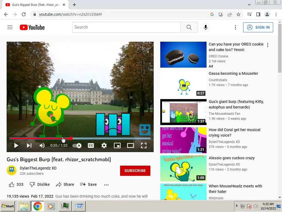This screenshot has height=212, width=282.
Task: Share the video
Action: point(65,184)
